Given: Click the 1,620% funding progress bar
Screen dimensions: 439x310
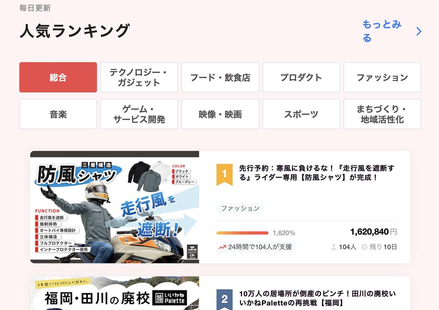Looking at the screenshot, I should pyautogui.click(x=242, y=233).
